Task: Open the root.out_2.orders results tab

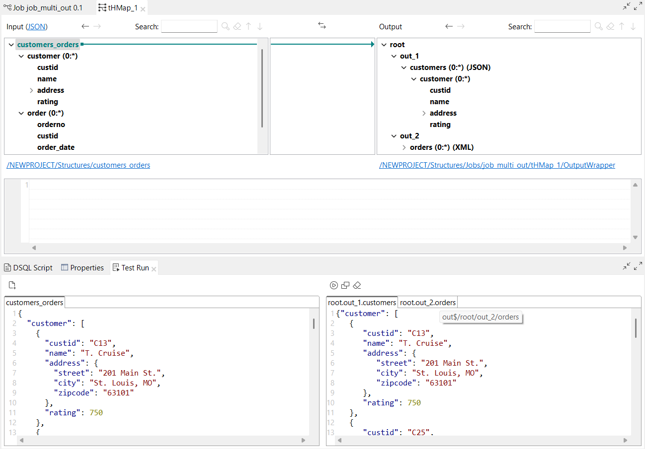Action: click(427, 302)
